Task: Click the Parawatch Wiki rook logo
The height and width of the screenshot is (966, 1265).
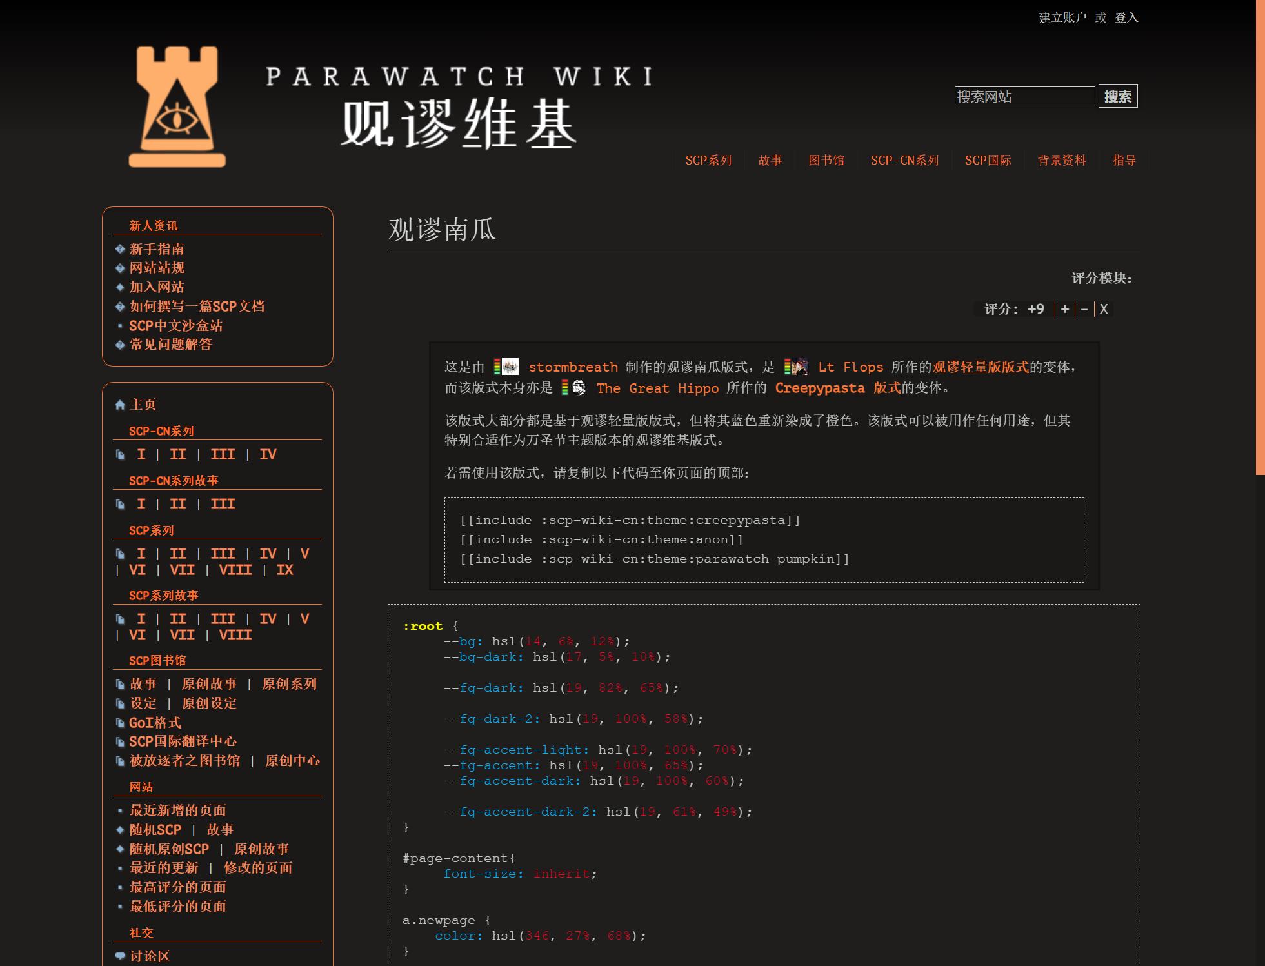Action: (x=177, y=107)
